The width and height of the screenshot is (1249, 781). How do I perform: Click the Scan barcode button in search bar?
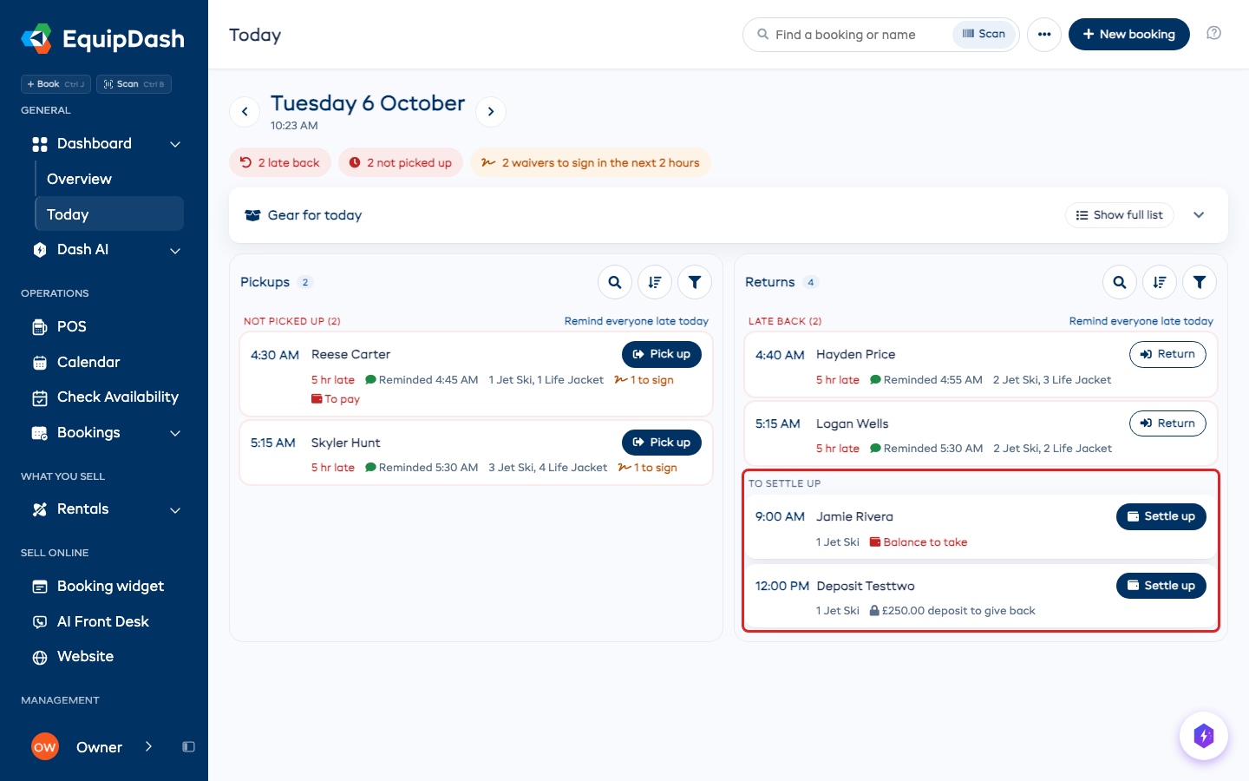984,34
